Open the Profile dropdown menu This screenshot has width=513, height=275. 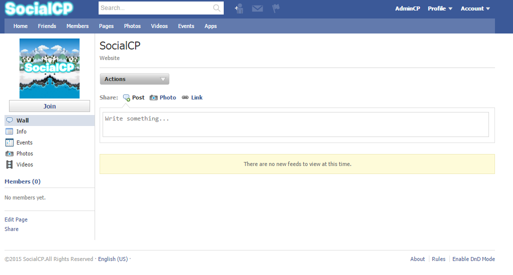coord(440,8)
